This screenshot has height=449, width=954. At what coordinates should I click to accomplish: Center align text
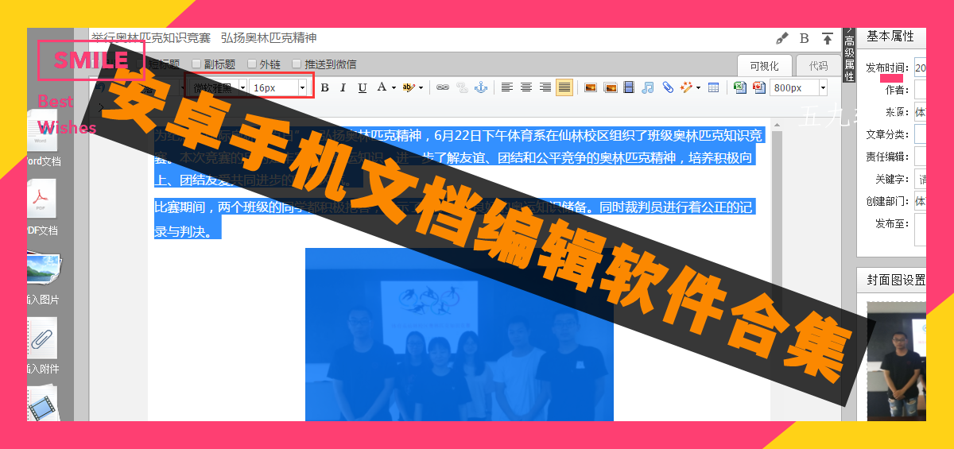click(526, 87)
